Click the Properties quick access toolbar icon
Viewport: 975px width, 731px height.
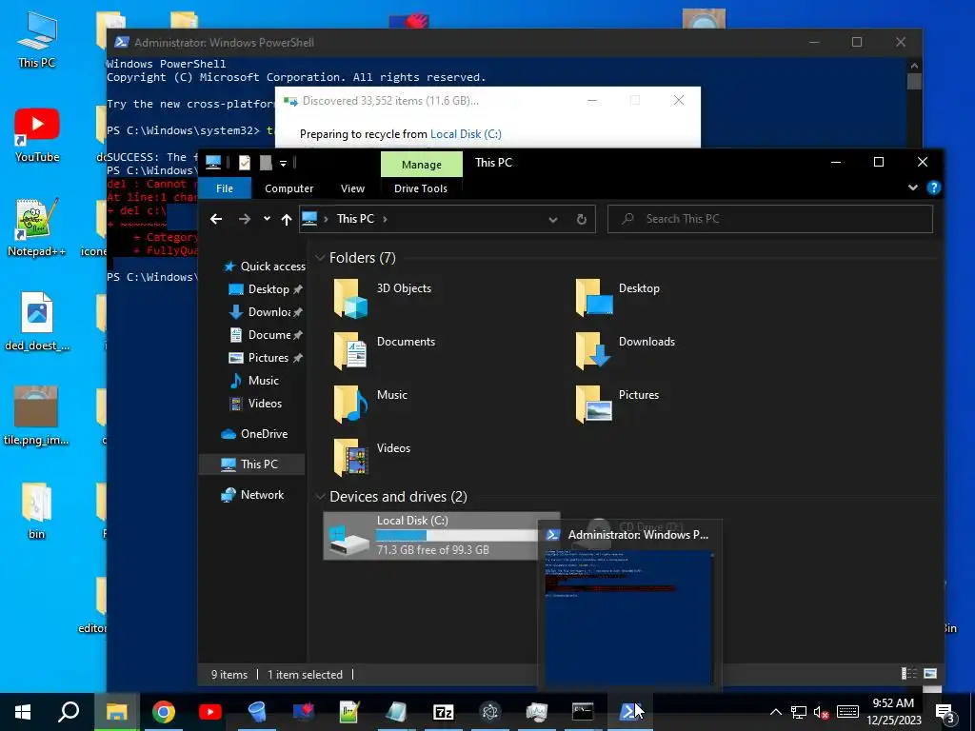[x=245, y=163]
